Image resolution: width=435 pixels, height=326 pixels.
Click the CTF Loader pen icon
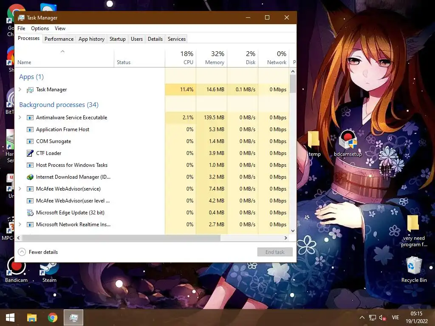click(30, 153)
